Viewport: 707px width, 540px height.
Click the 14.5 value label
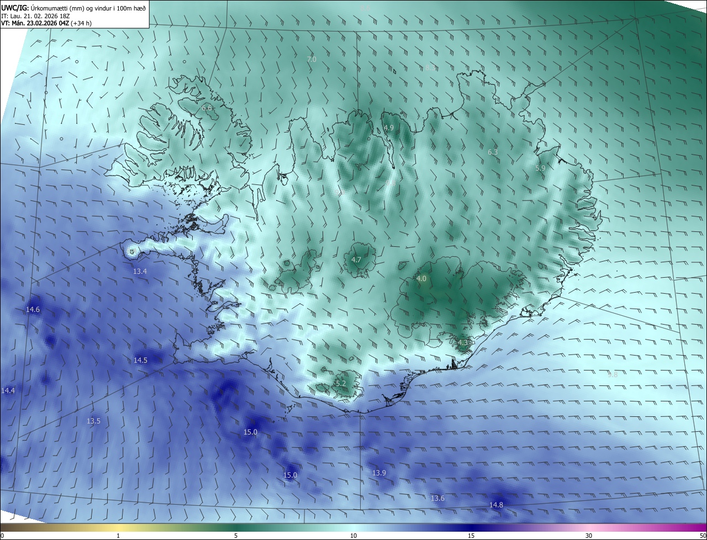(x=140, y=360)
